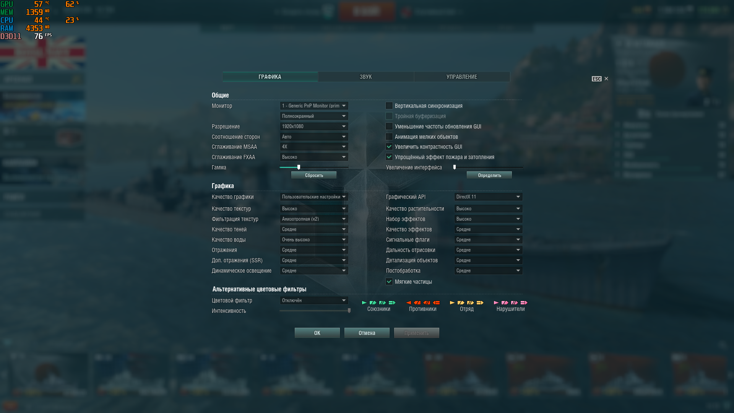
Task: Click the OK button
Action: [317, 333]
